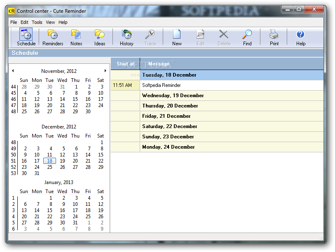
Task: Select December 22 in the calendar
Action: (x=101, y=161)
